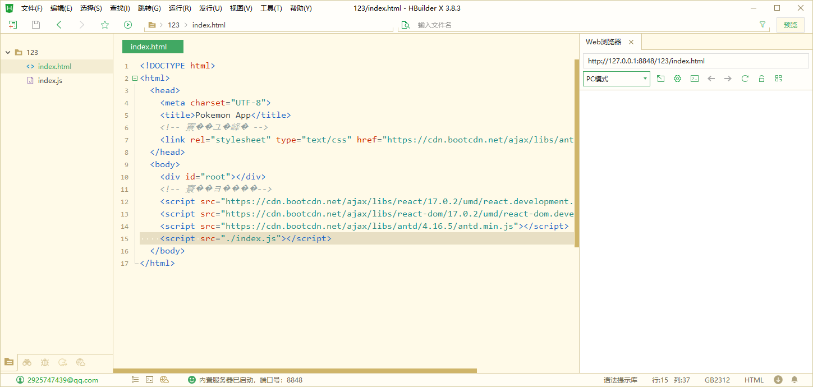Image resolution: width=813 pixels, height=387 pixels.
Task: Open the PC模式 device mode dropdown
Action: pyautogui.click(x=616, y=79)
